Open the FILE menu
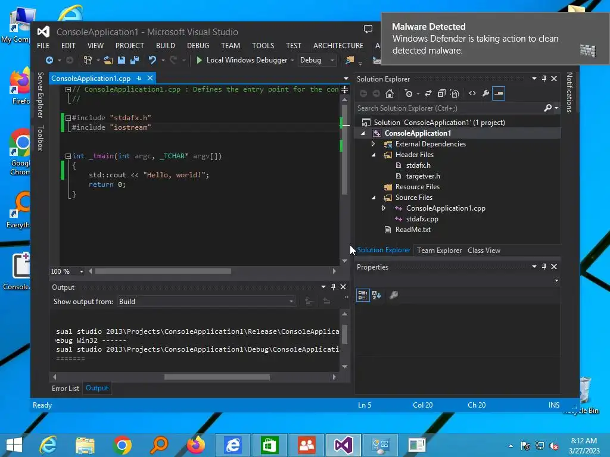The image size is (610, 457). click(43, 45)
